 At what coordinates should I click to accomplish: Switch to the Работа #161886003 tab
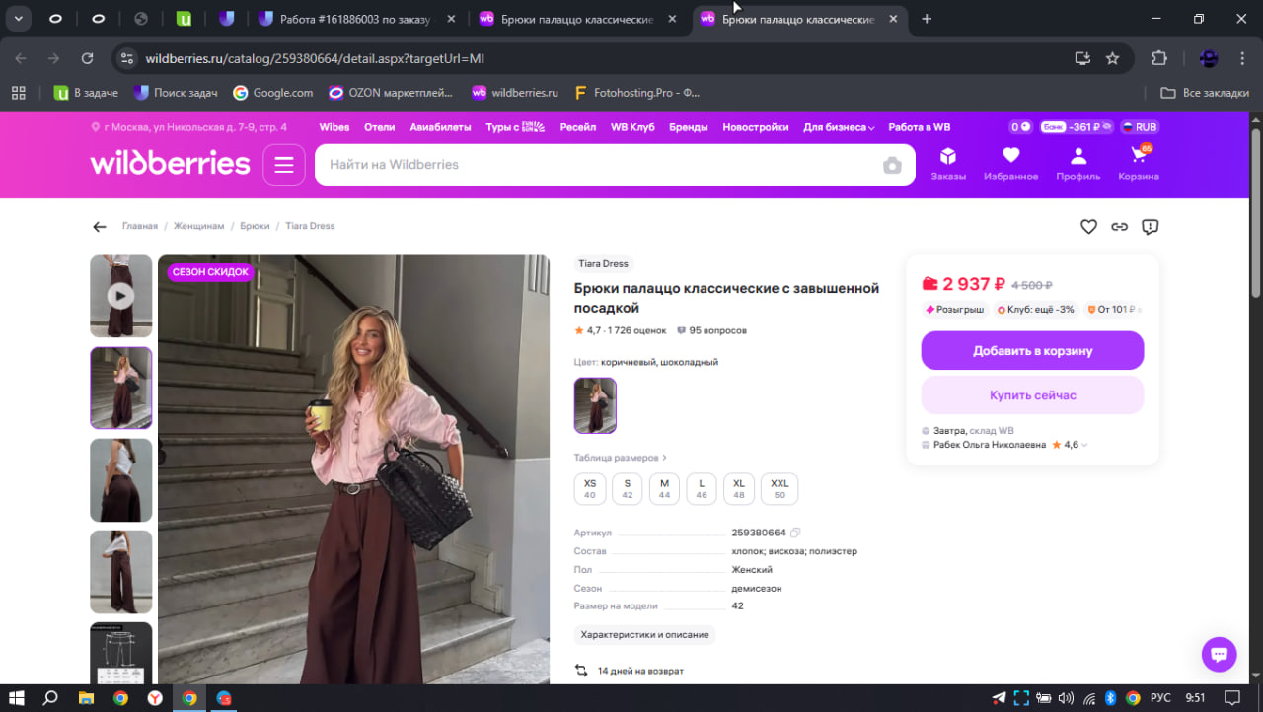pyautogui.click(x=354, y=19)
